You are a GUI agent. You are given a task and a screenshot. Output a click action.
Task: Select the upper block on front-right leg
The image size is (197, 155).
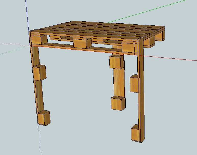point(134,84)
